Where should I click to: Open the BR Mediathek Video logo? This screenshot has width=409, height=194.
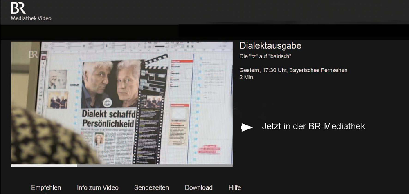pos(31,11)
